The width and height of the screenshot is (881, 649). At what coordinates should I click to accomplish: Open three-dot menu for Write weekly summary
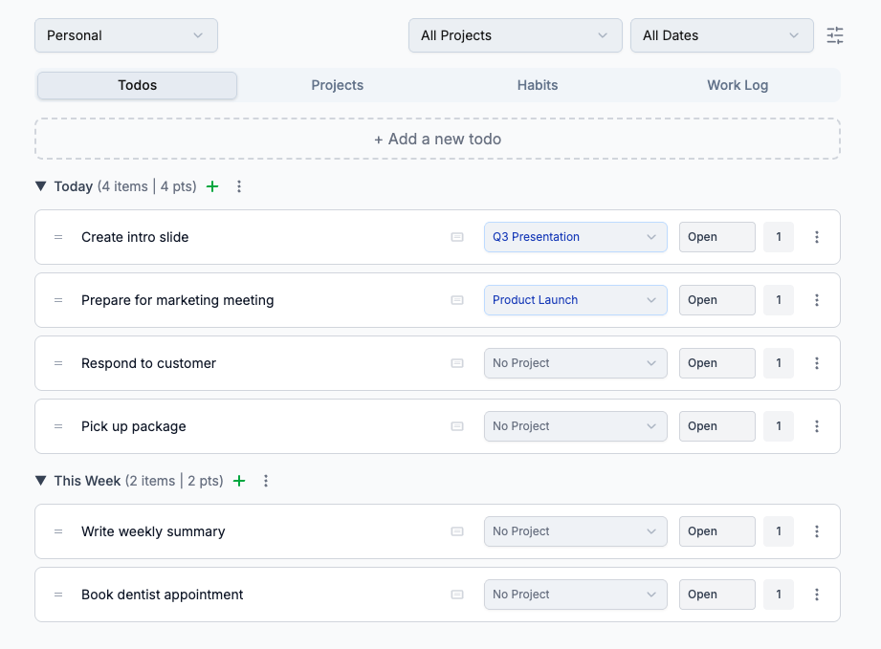[x=816, y=531]
